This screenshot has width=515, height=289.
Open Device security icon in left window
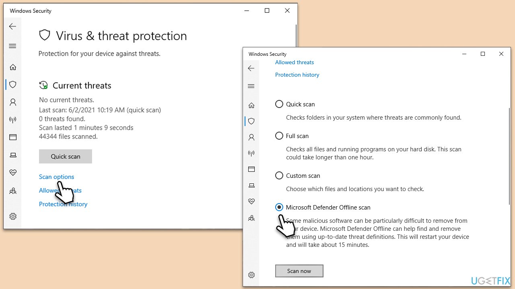coord(13,155)
